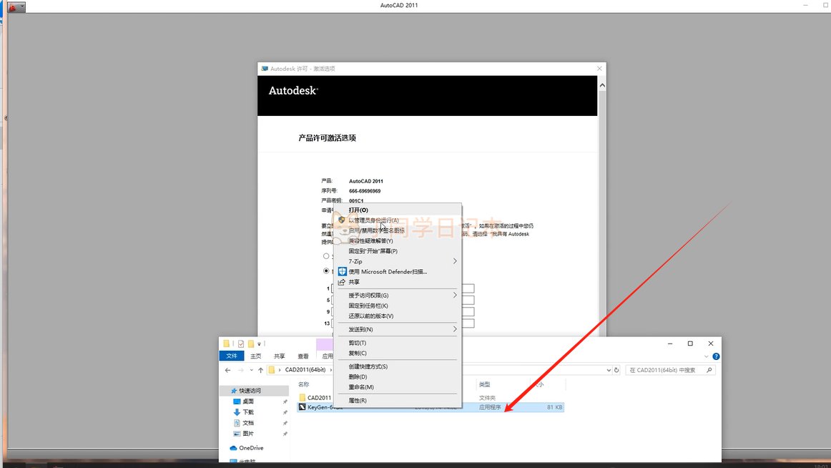Click the Autodesk license dialog title icon

pyautogui.click(x=265, y=69)
